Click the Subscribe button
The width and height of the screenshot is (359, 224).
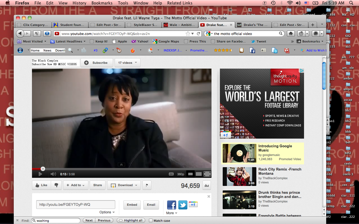coord(97,63)
